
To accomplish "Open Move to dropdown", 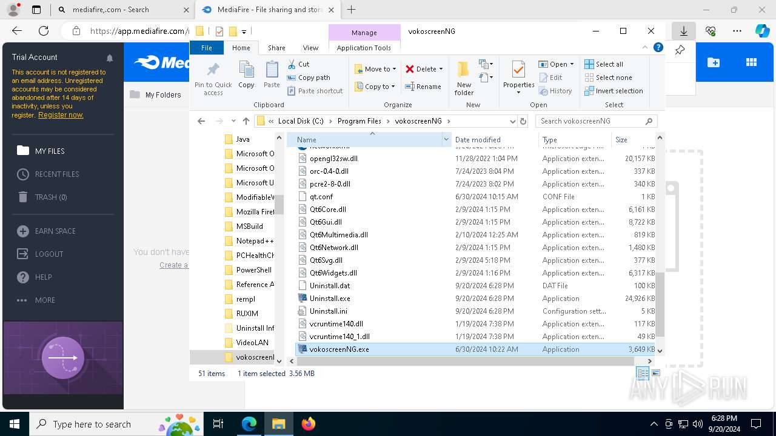I will pyautogui.click(x=375, y=69).
